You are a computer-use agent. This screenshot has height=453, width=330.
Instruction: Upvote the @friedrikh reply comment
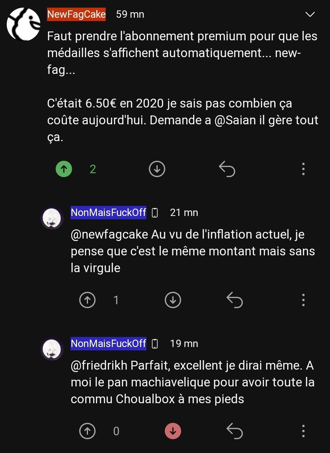tap(87, 431)
